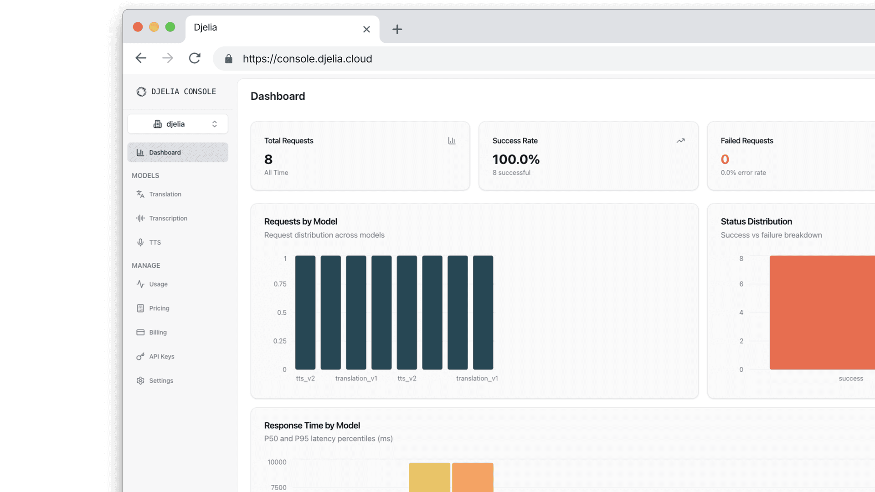Screen dimensions: 875x492
Task: Click the 'Status Distribution' chart title
Action: [x=757, y=221]
